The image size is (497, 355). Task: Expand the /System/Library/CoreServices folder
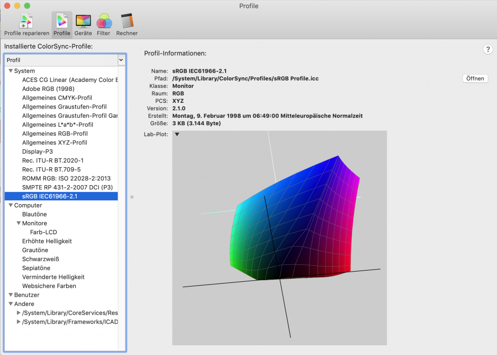pyautogui.click(x=19, y=313)
